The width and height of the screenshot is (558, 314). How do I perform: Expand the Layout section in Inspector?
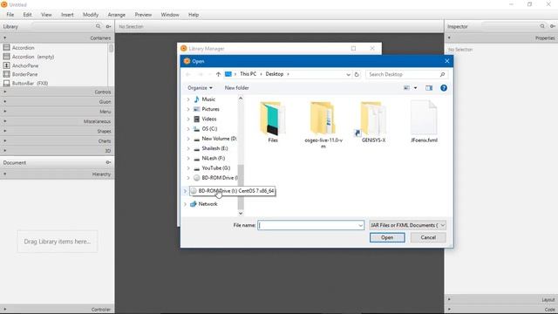501,300
